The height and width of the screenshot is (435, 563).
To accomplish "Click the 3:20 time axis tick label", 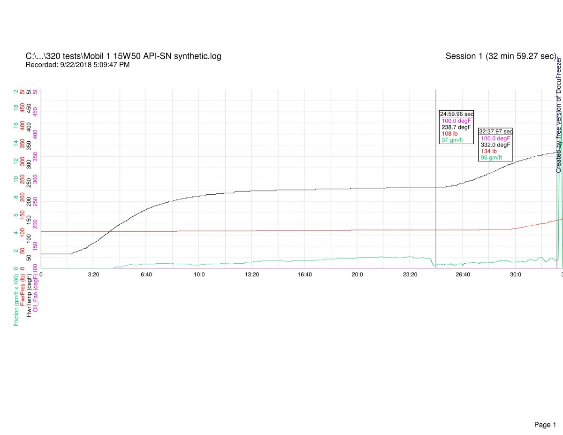I will [93, 275].
